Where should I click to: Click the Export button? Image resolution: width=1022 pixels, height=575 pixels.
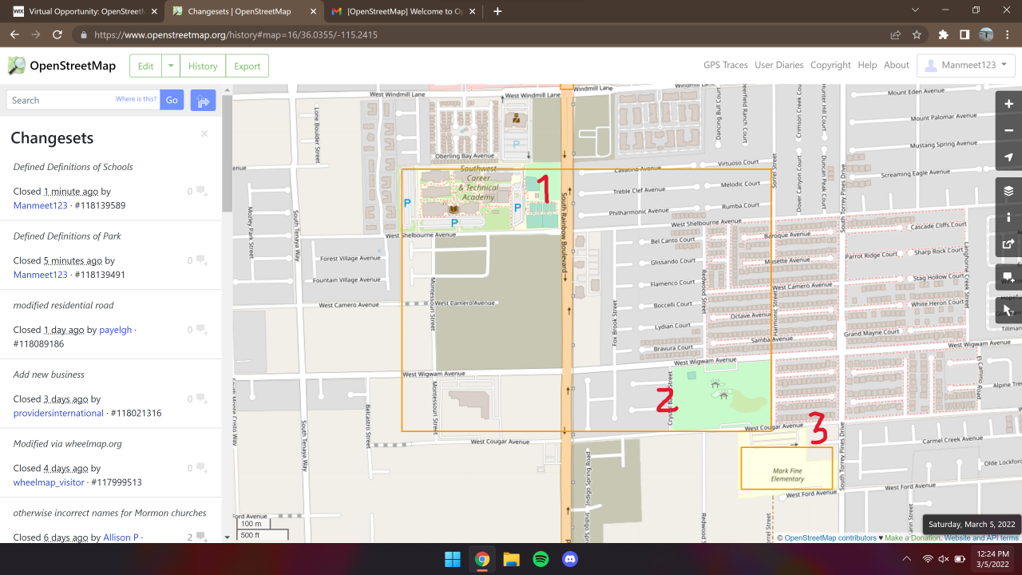coord(248,65)
